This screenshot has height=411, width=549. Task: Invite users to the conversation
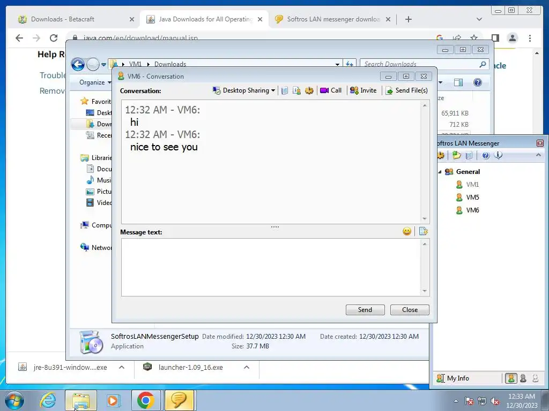tap(363, 90)
